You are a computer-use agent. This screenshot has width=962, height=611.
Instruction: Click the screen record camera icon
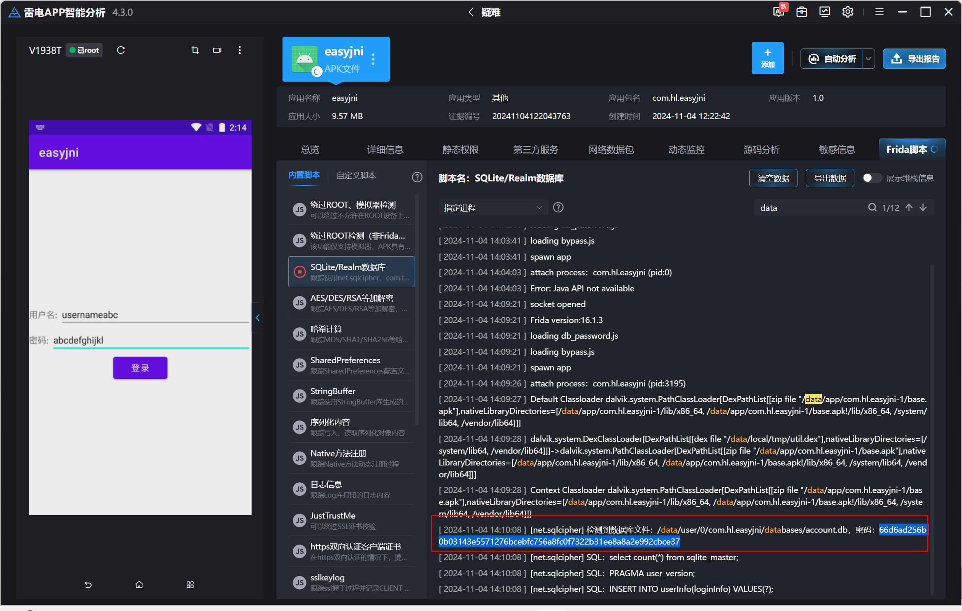point(217,50)
